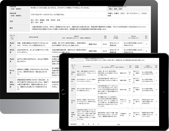169x131 pixels.
Task: Select 'いろいろなパターンのスケジュールで過ごせる' text on monitor
Action: (x=48, y=15)
